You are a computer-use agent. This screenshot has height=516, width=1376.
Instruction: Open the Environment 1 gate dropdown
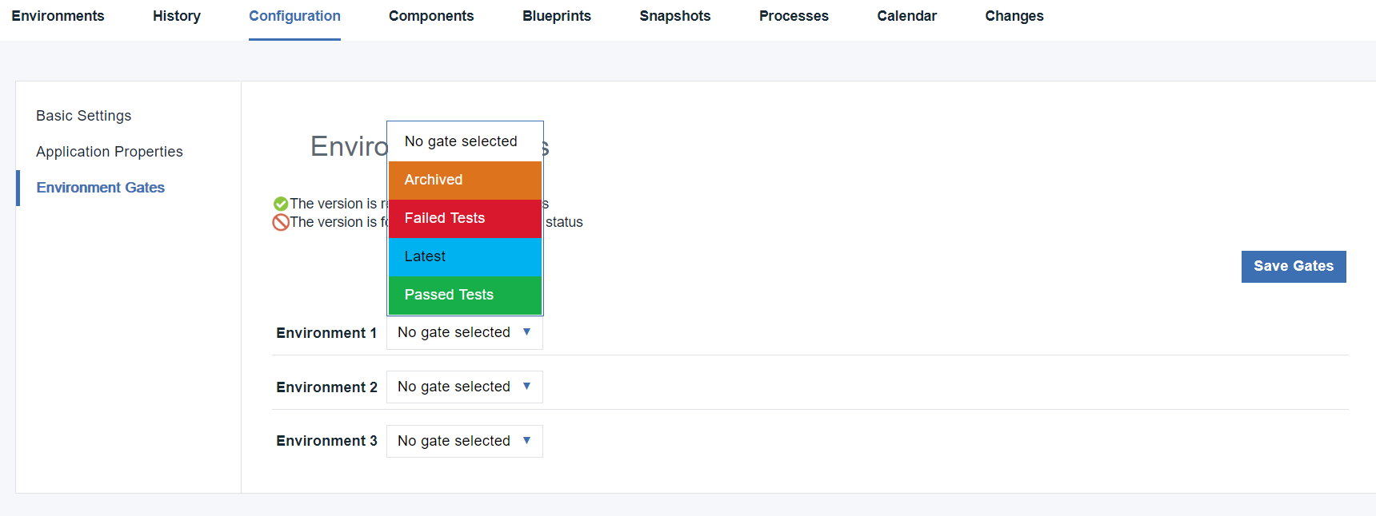[464, 332]
